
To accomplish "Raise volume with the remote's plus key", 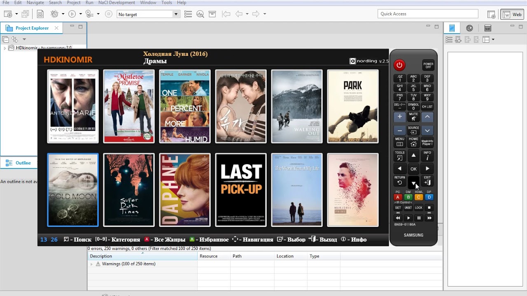I will 399,117.
